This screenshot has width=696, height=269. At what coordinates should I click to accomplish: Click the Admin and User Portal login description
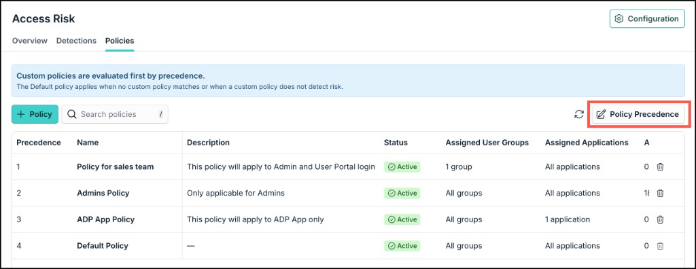[281, 167]
